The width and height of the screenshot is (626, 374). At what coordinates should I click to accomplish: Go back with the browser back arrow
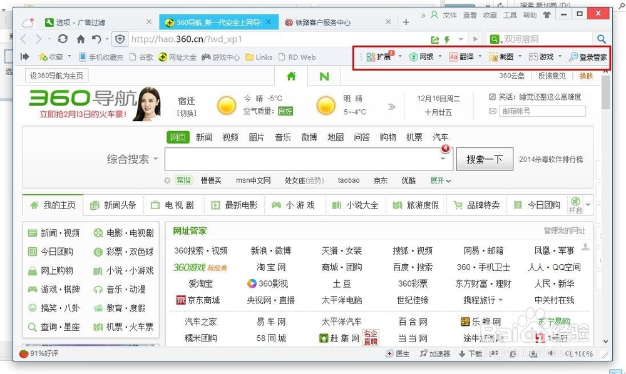click(23, 39)
